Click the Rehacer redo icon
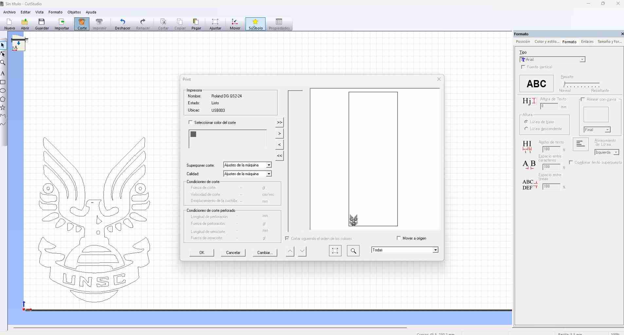The image size is (624, 335). (x=143, y=24)
